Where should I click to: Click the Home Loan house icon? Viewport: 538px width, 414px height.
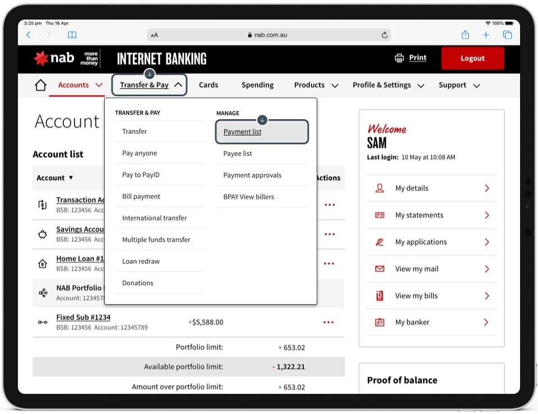[x=43, y=264]
